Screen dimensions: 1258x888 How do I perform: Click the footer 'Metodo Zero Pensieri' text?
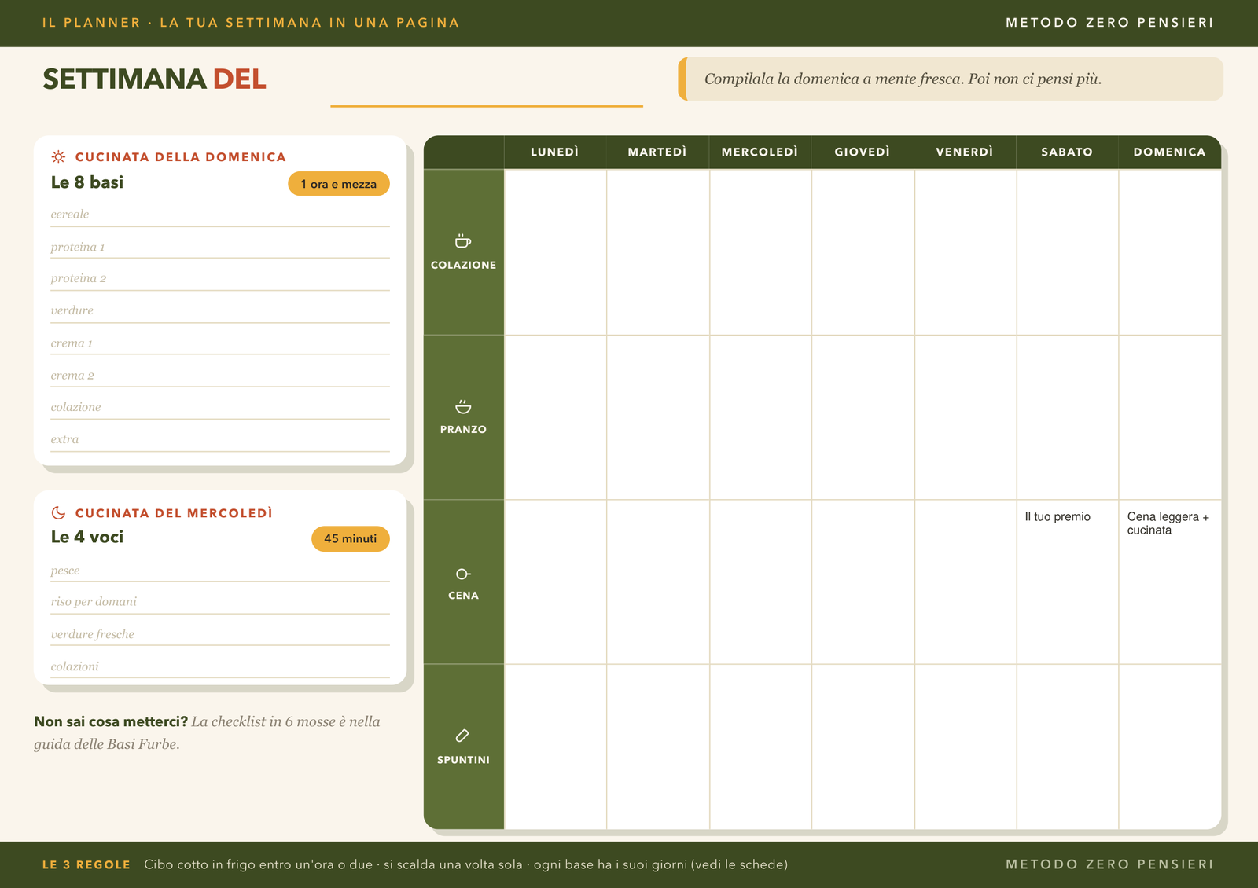pos(1109,864)
